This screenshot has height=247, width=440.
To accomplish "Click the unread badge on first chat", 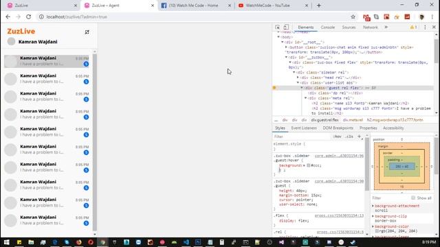I will (x=86, y=64).
